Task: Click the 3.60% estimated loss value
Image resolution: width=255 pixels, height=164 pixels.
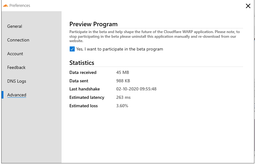Action: coord(122,106)
